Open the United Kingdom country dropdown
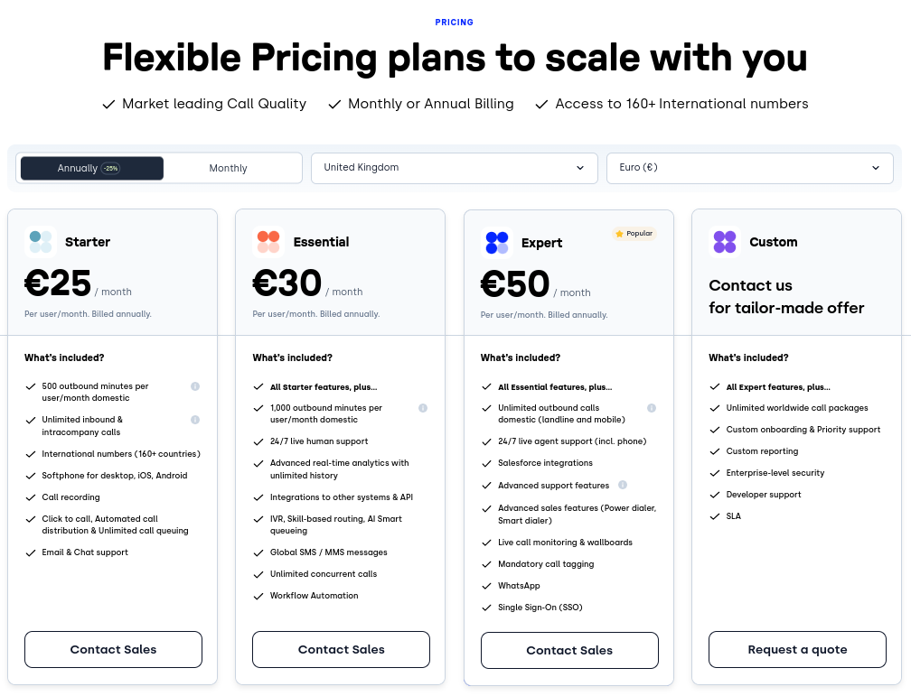Screen dimensions: 911x696 point(454,168)
